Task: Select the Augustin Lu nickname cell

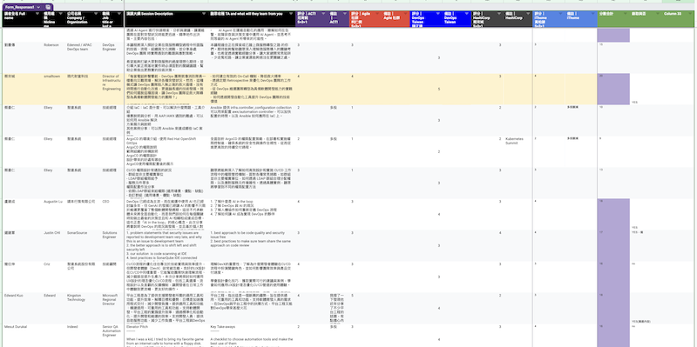Action: 54,214
